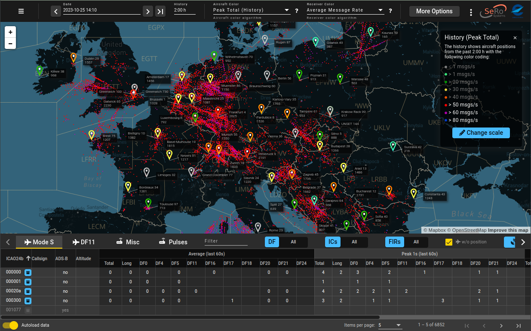Screen dimensions: 531x331
Task: Open archive icon for aircraft 000000
Action: (28, 272)
